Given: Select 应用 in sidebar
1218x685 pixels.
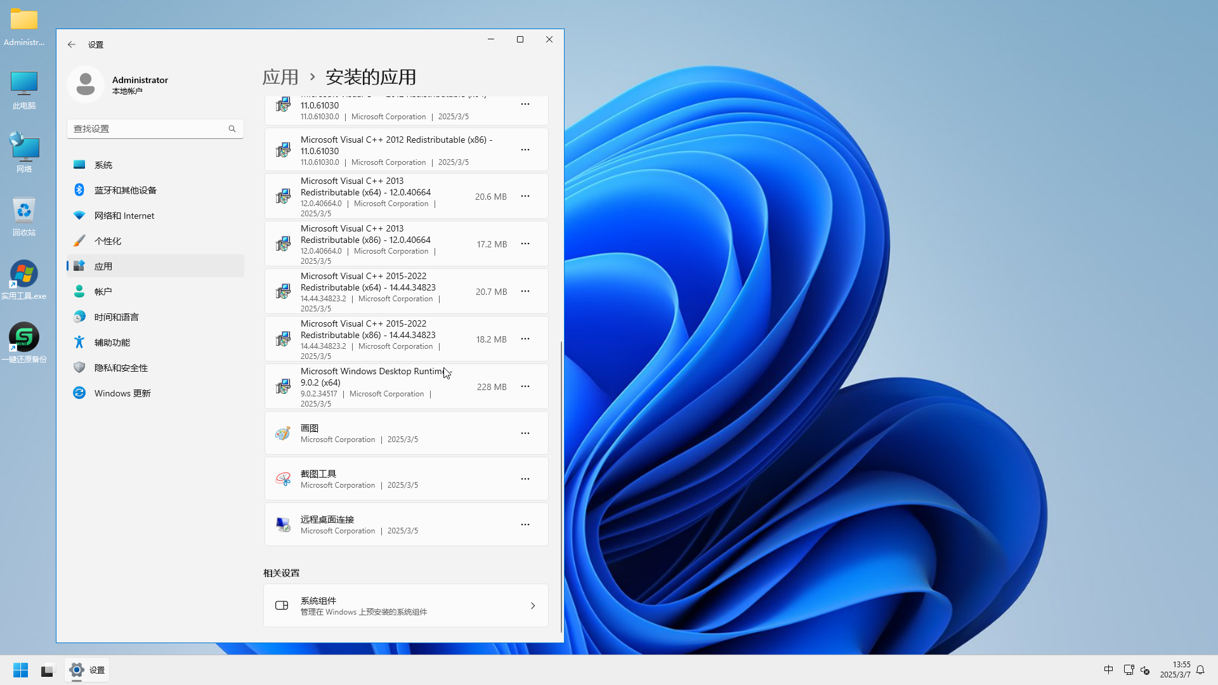Looking at the screenshot, I should tap(155, 266).
